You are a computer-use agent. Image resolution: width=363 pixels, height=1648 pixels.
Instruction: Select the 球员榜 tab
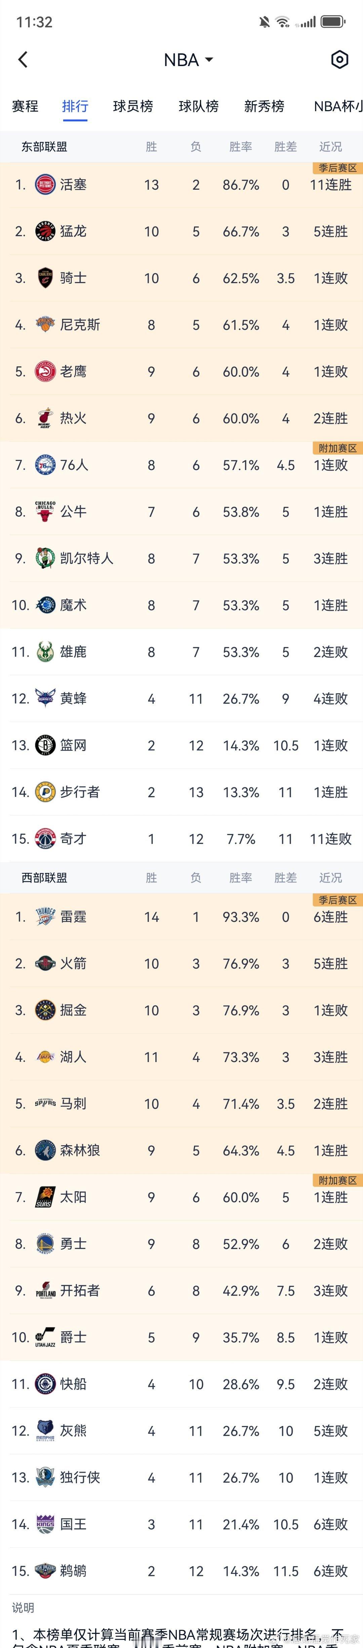pyautogui.click(x=133, y=106)
